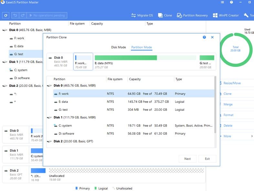Select F: work row in dialog partition list
The height and width of the screenshot is (191, 254).
(x=134, y=94)
